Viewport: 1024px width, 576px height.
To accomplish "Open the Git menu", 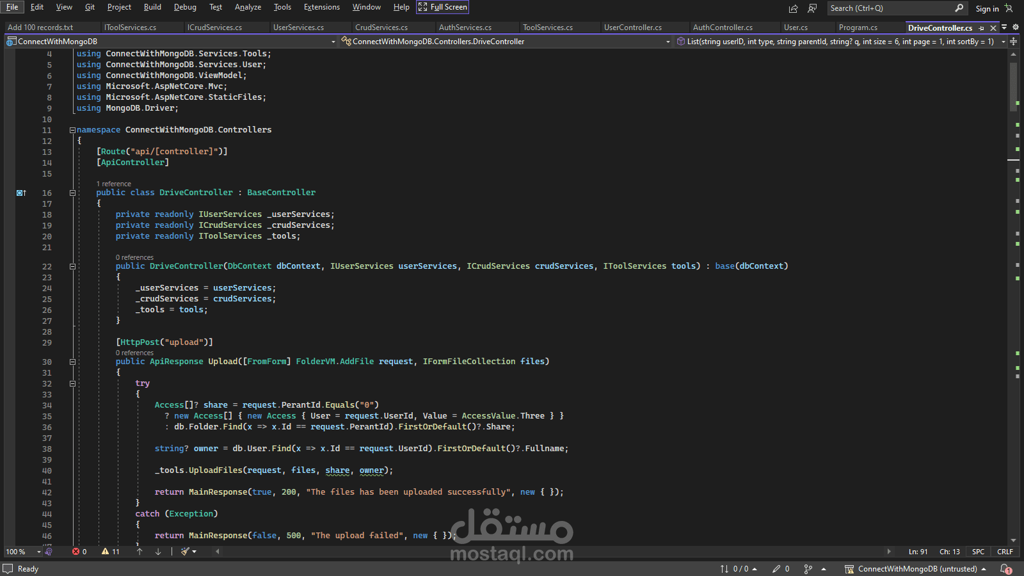I will coord(90,7).
